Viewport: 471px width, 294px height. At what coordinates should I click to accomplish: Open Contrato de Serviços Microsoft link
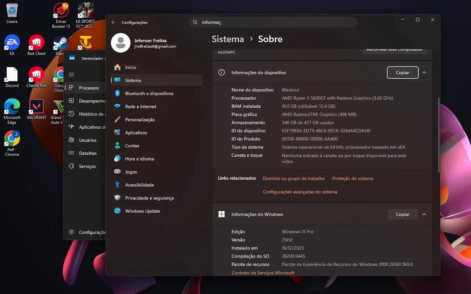tap(263, 273)
